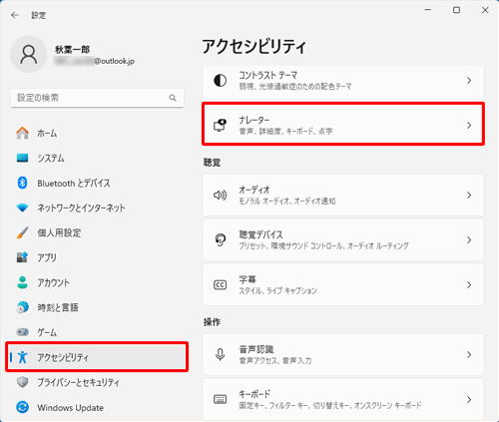Click the 操作 section heading
Screen dimensions: 499x422
212,322
